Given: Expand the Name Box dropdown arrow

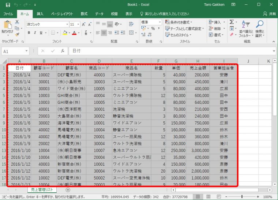Looking at the screenshot, I should coord(26,51).
